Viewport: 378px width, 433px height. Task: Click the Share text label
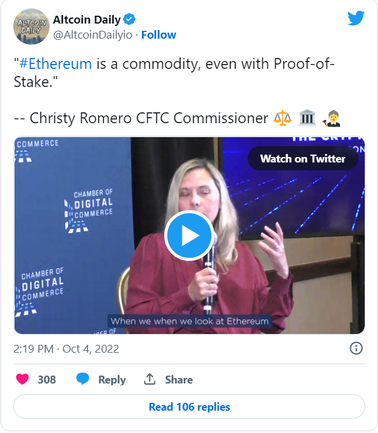coord(179,379)
